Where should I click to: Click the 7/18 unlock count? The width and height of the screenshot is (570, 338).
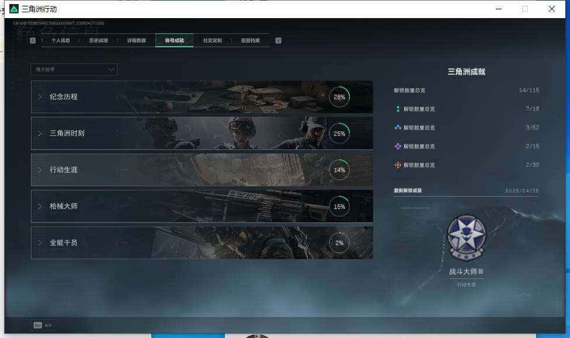click(532, 109)
